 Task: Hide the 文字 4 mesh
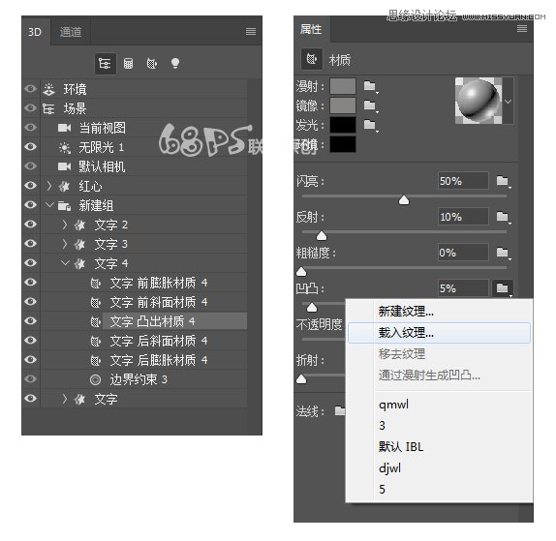click(x=31, y=262)
